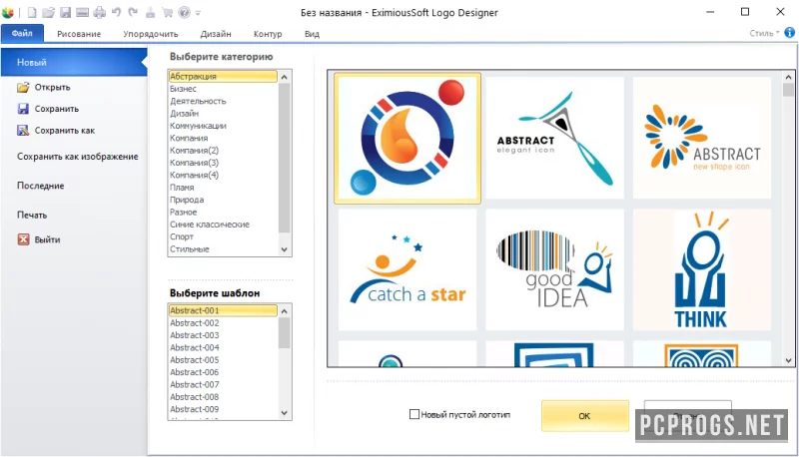Image resolution: width=799 pixels, height=457 pixels.
Task: Click the floppy icon beside Сохранить
Action: [23, 109]
